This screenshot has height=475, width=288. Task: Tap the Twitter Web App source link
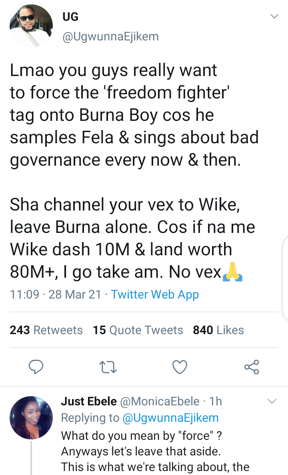pyautogui.click(x=155, y=295)
